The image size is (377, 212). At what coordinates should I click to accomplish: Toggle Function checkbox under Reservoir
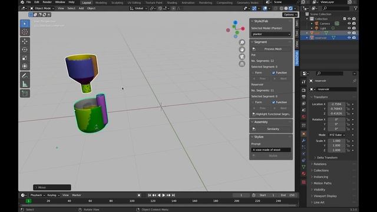(273, 102)
